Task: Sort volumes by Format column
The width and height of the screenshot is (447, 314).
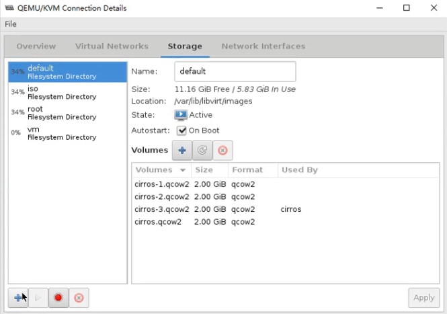Action: 251,170
